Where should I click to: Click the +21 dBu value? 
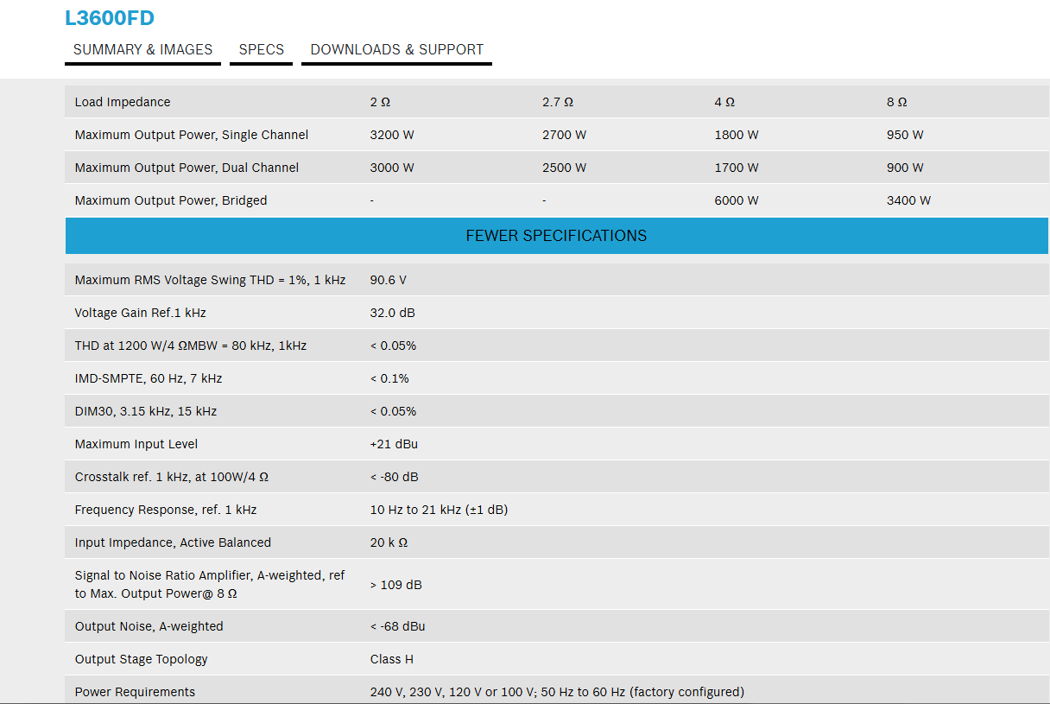394,444
